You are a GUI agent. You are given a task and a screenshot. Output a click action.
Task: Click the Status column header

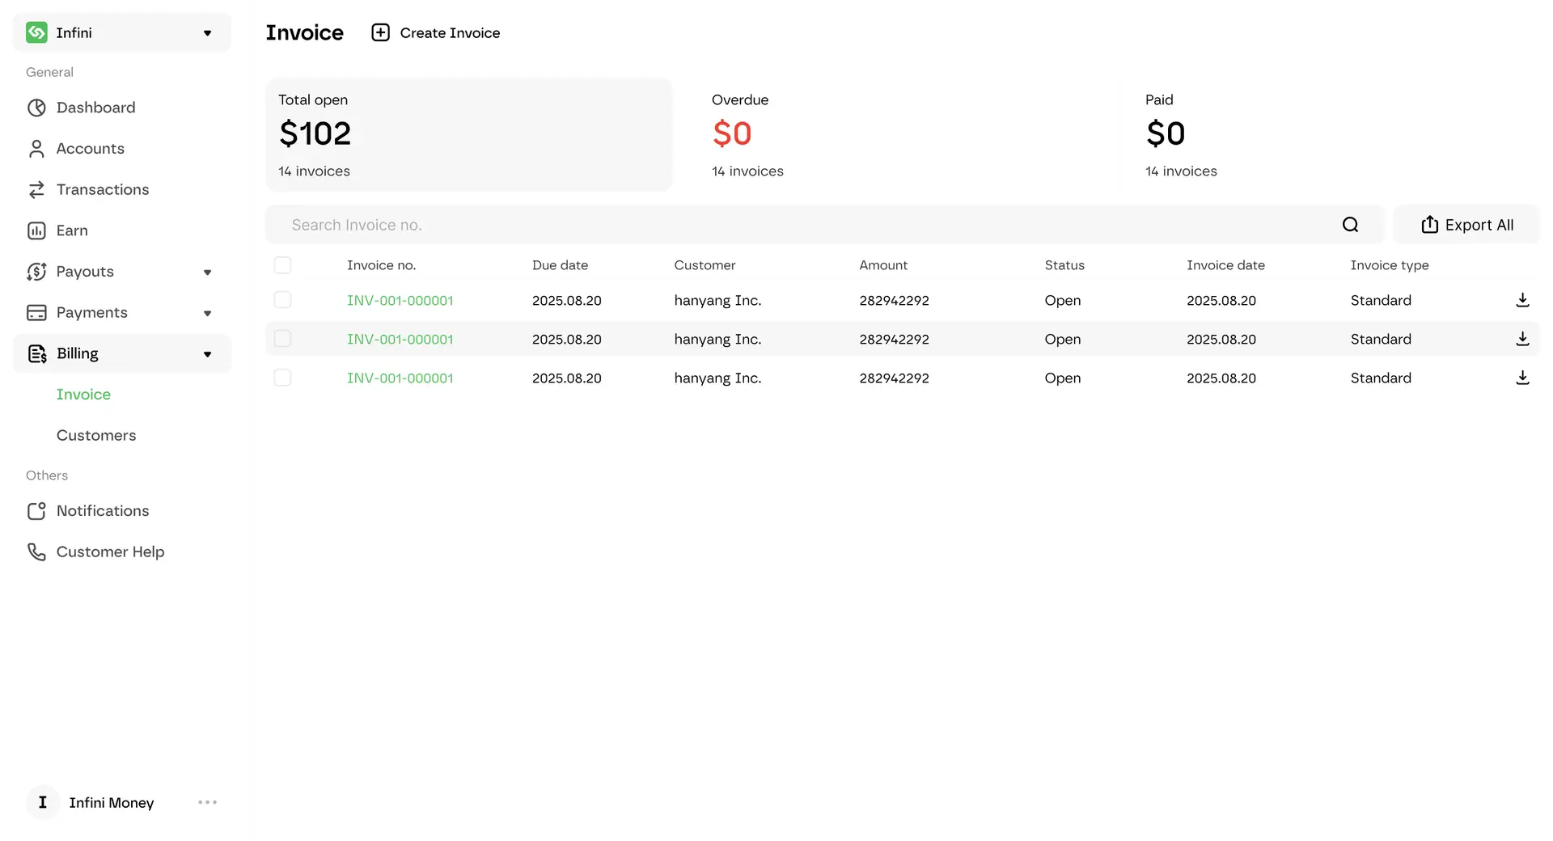tap(1064, 265)
